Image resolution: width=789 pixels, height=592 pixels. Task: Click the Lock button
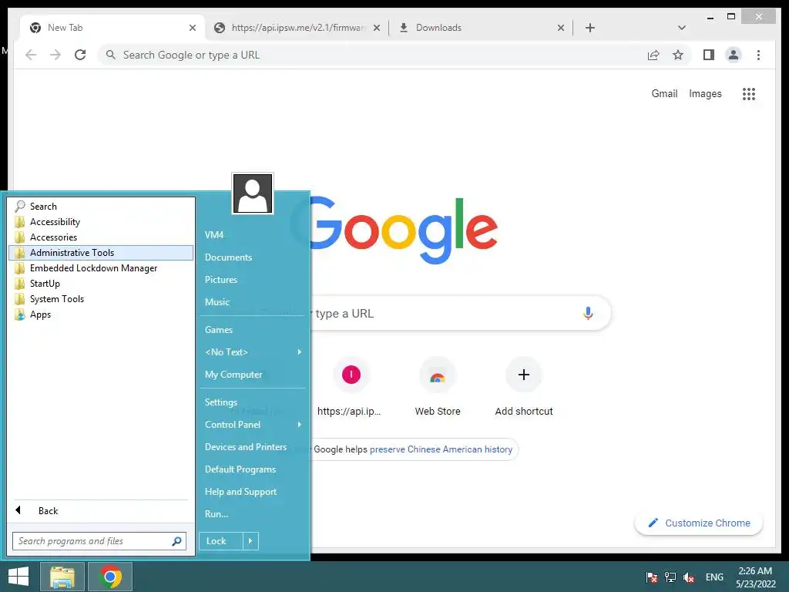point(221,541)
